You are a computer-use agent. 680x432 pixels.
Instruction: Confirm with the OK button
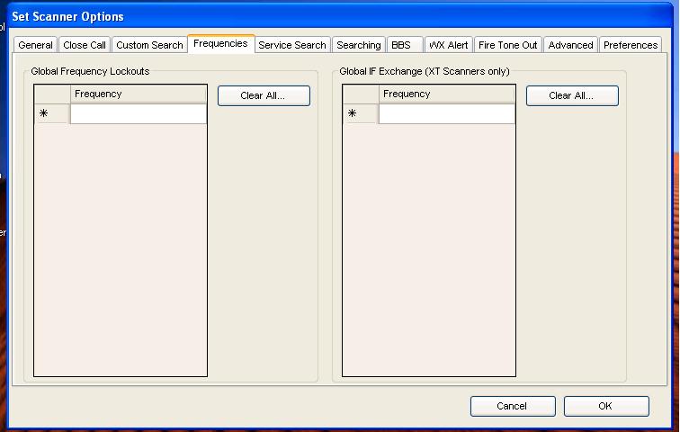[x=606, y=407]
